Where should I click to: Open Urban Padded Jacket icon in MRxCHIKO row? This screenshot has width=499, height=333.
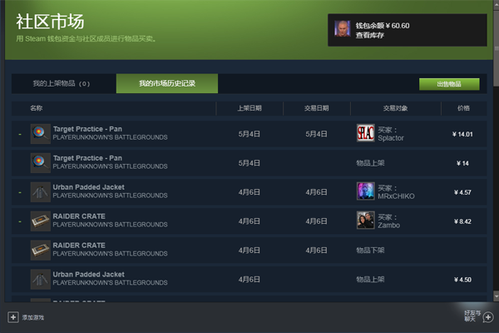pyautogui.click(x=40, y=191)
